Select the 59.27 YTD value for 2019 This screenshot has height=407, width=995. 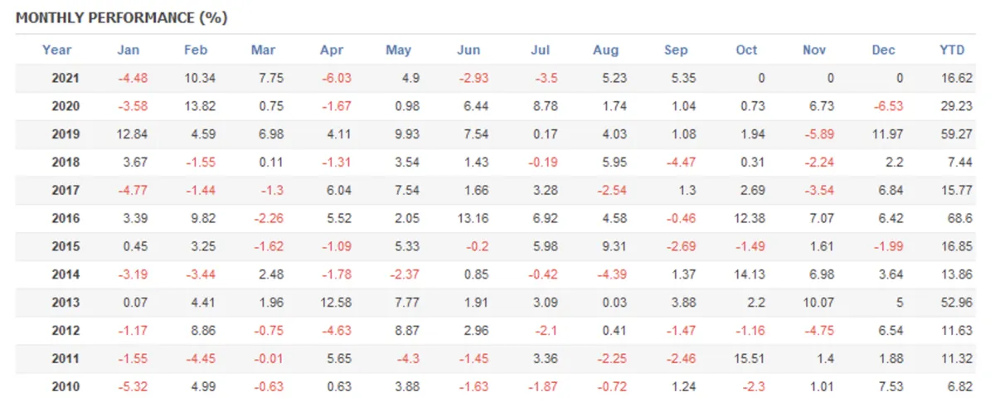pyautogui.click(x=952, y=135)
